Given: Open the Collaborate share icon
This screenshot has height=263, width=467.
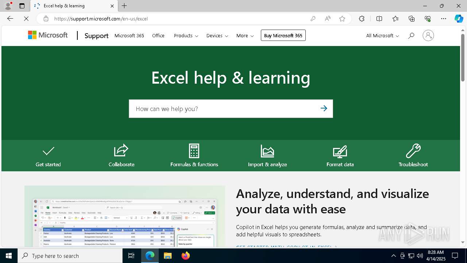Looking at the screenshot, I should pos(121,150).
